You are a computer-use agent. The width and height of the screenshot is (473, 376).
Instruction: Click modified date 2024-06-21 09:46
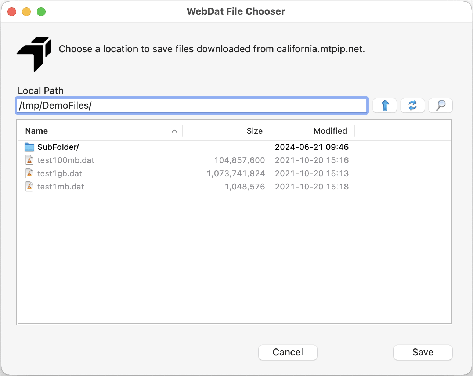point(312,147)
